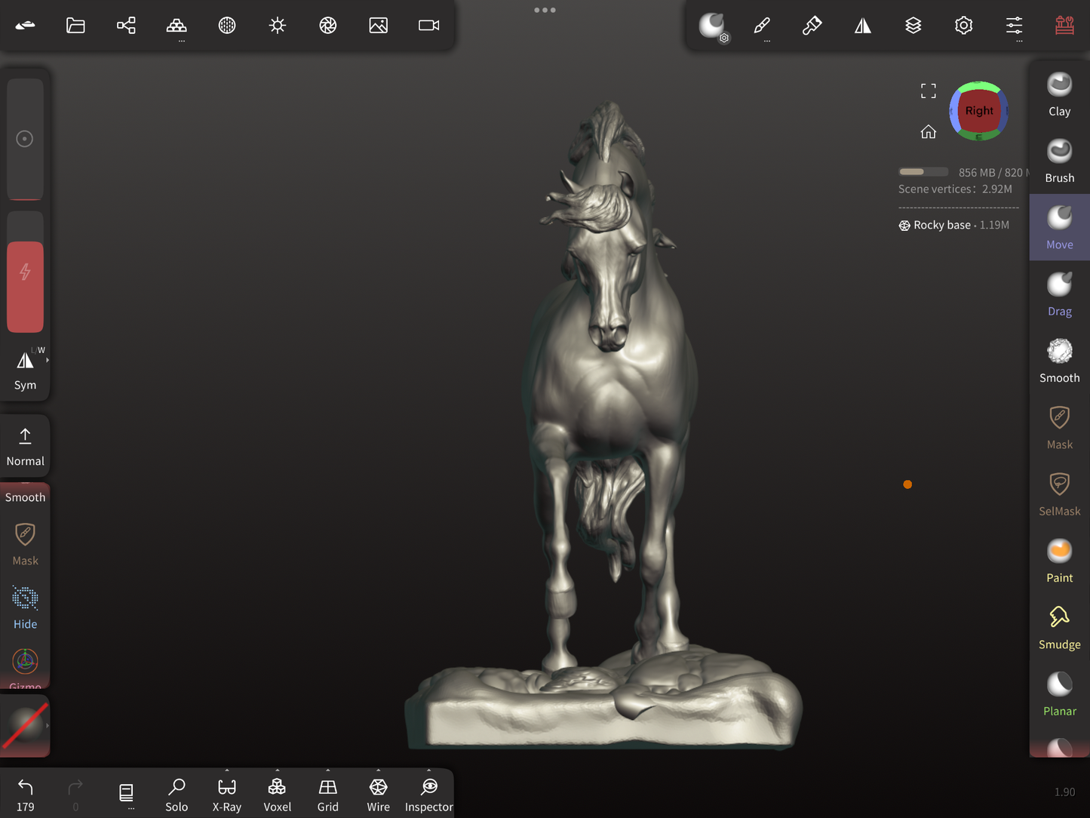Select the Clay sculpting tool

coord(1059,94)
